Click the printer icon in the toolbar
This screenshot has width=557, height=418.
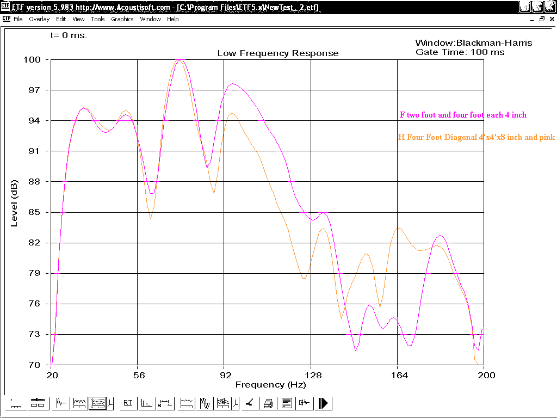[268, 403]
